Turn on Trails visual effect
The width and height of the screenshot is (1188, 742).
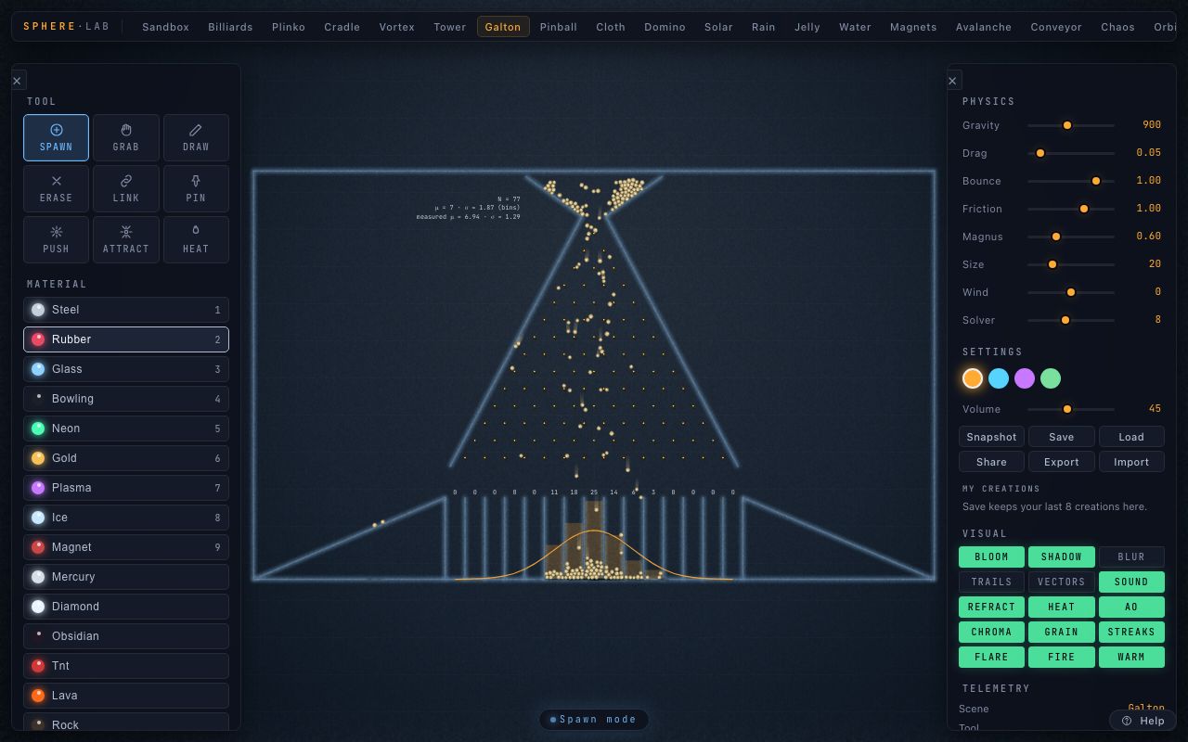(991, 582)
